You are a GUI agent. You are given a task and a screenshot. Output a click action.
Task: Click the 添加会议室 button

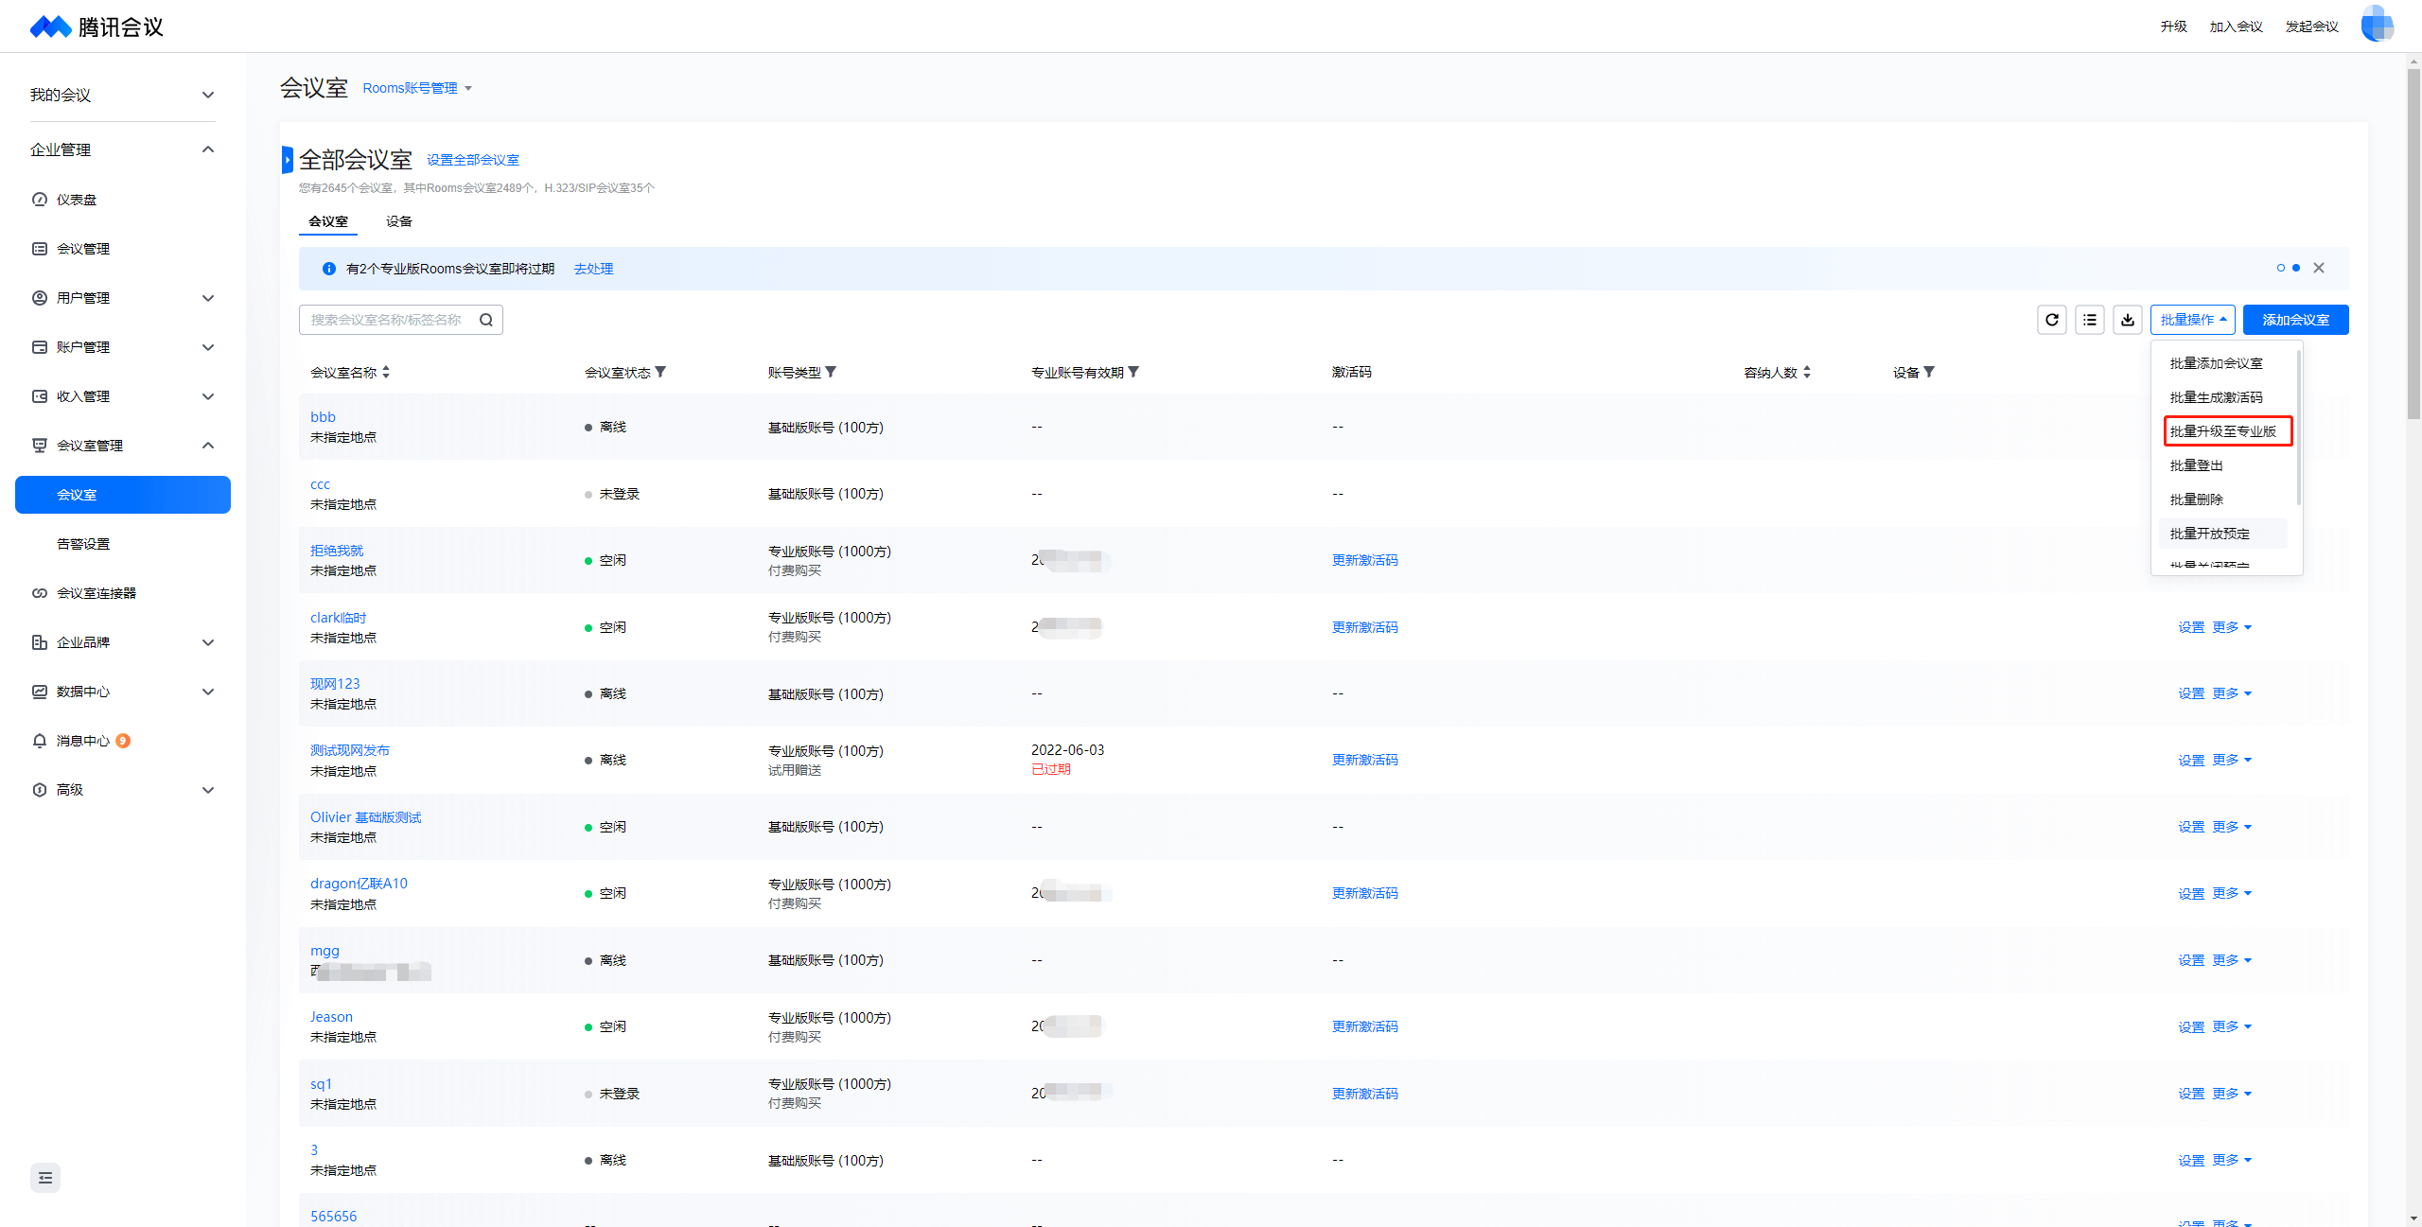pyautogui.click(x=2295, y=320)
